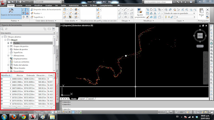Open Google Chrome from the taskbar

click(x=24, y=117)
